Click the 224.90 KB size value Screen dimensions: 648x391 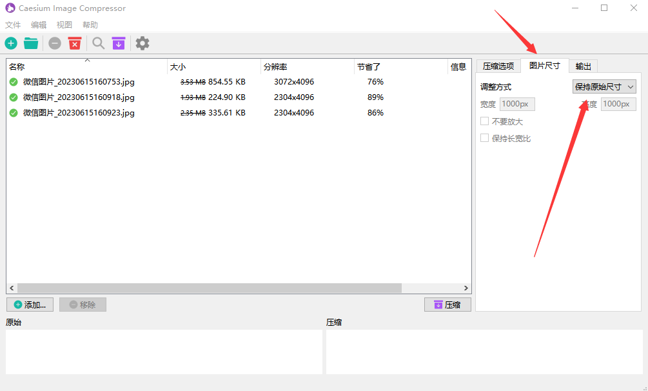coord(227,97)
